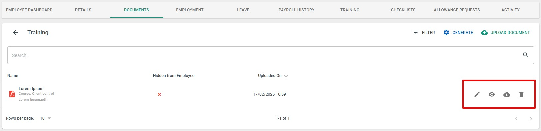Click the Generate gear button
Screen dimensions: 541x131
pos(458,32)
